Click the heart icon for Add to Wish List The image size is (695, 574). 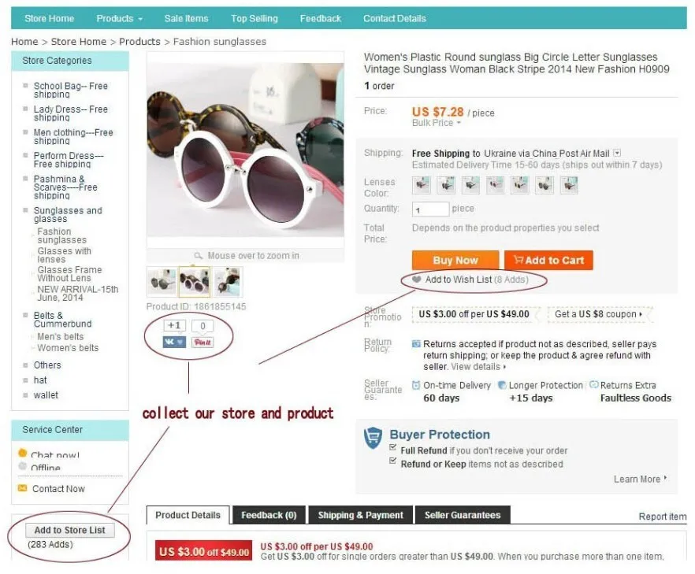(416, 280)
